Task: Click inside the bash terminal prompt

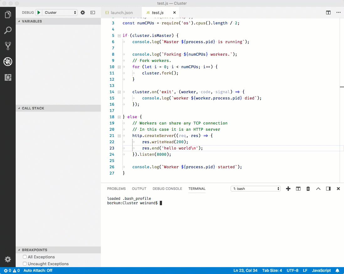Action: click(x=188, y=203)
